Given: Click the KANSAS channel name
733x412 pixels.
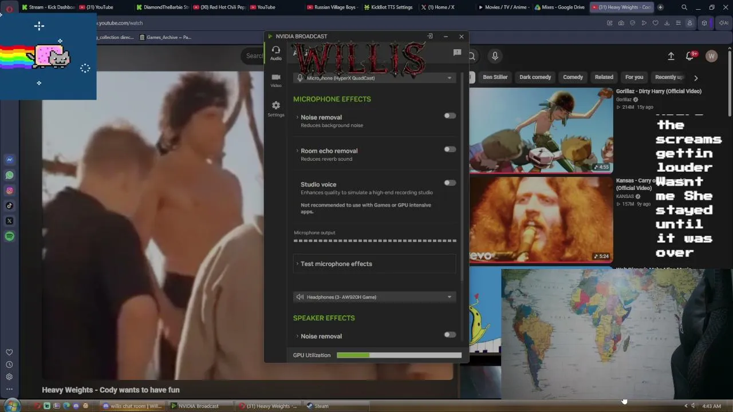Looking at the screenshot, I should (x=625, y=196).
